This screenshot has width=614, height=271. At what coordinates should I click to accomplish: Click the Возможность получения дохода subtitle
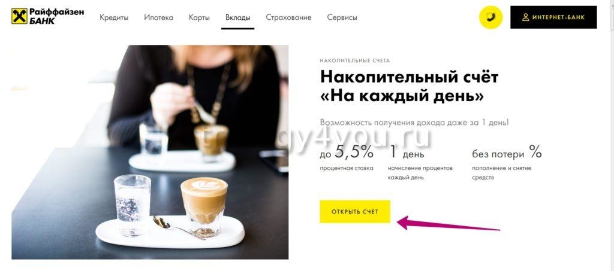pyautogui.click(x=414, y=122)
